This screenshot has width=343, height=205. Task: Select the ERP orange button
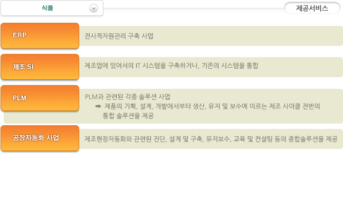[40, 35]
